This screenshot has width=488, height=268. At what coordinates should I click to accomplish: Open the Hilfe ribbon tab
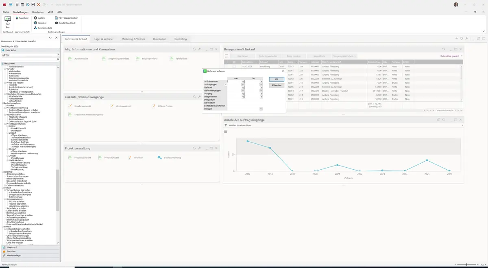point(59,12)
